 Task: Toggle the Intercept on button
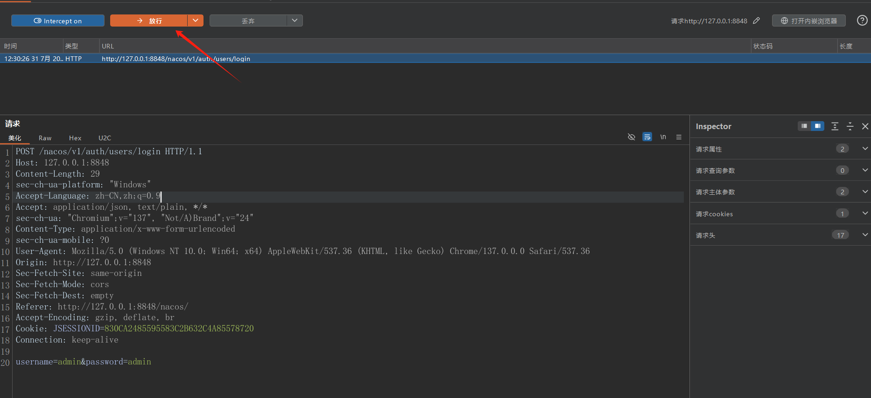pos(58,21)
